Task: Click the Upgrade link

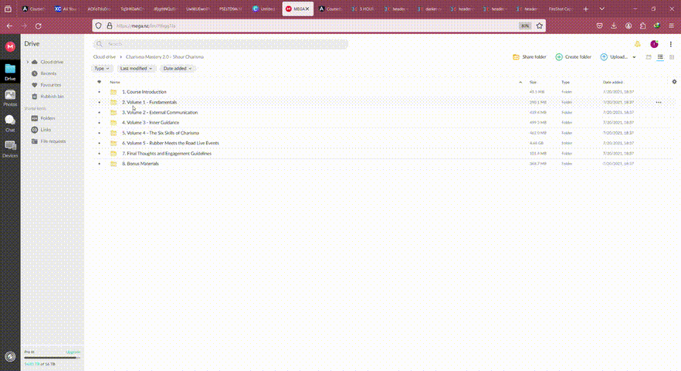Action: [x=73, y=352]
